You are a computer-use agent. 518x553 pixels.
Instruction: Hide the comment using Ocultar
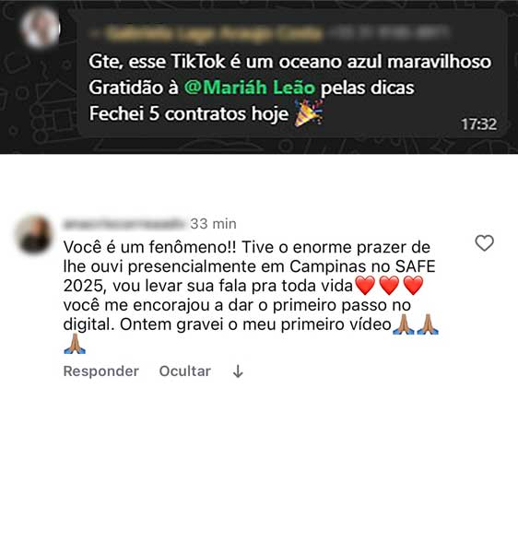tap(184, 371)
